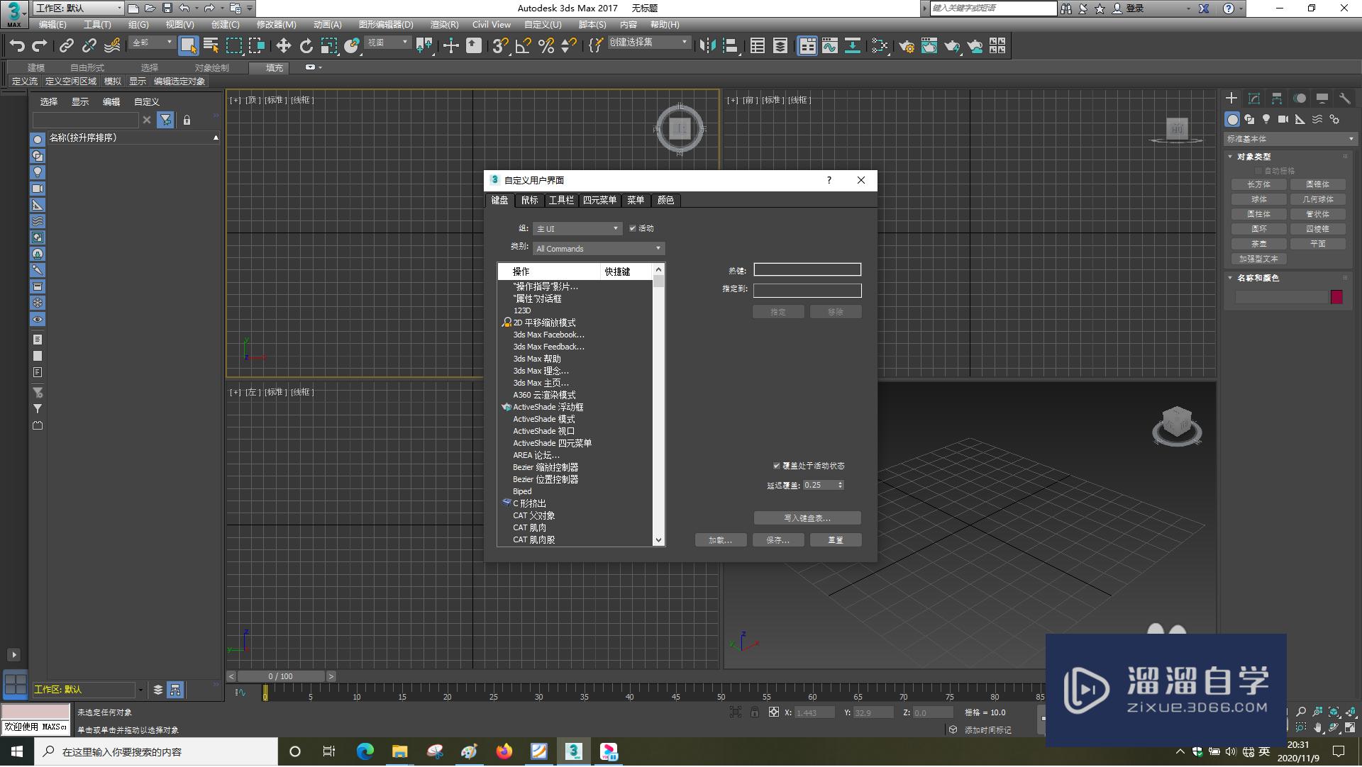Toggle Window/Crossing selection mode
Screen dimensions: 1362x767
pos(257,46)
